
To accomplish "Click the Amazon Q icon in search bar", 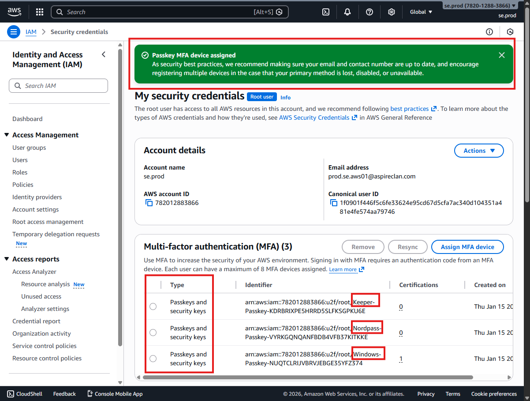I will (279, 12).
